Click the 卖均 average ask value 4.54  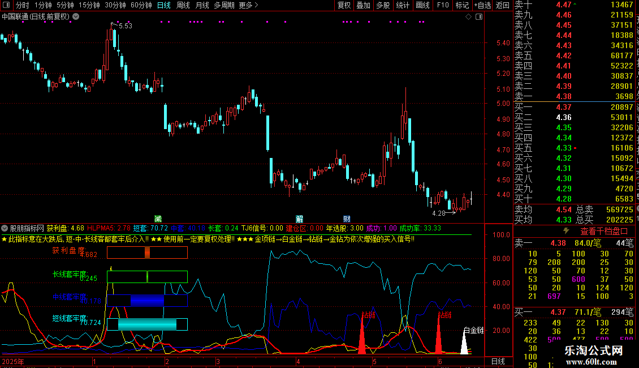564,209
